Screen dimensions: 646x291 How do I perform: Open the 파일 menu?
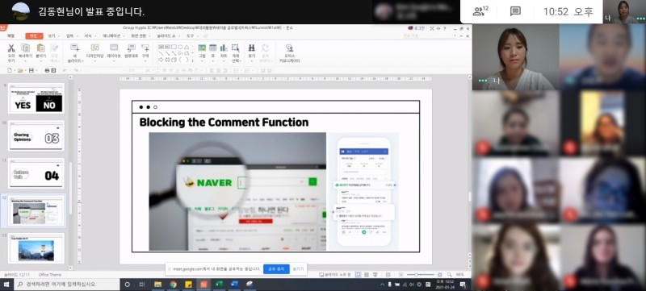click(x=10, y=35)
